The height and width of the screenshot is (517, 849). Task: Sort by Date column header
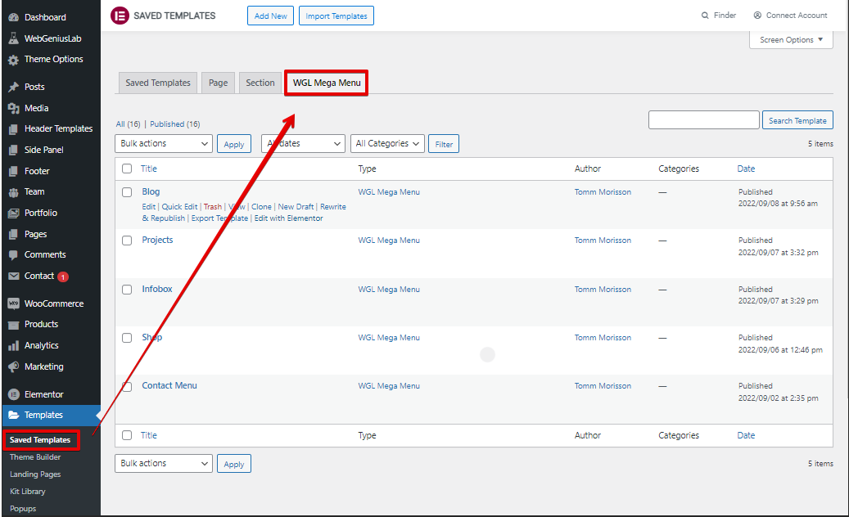(x=746, y=169)
